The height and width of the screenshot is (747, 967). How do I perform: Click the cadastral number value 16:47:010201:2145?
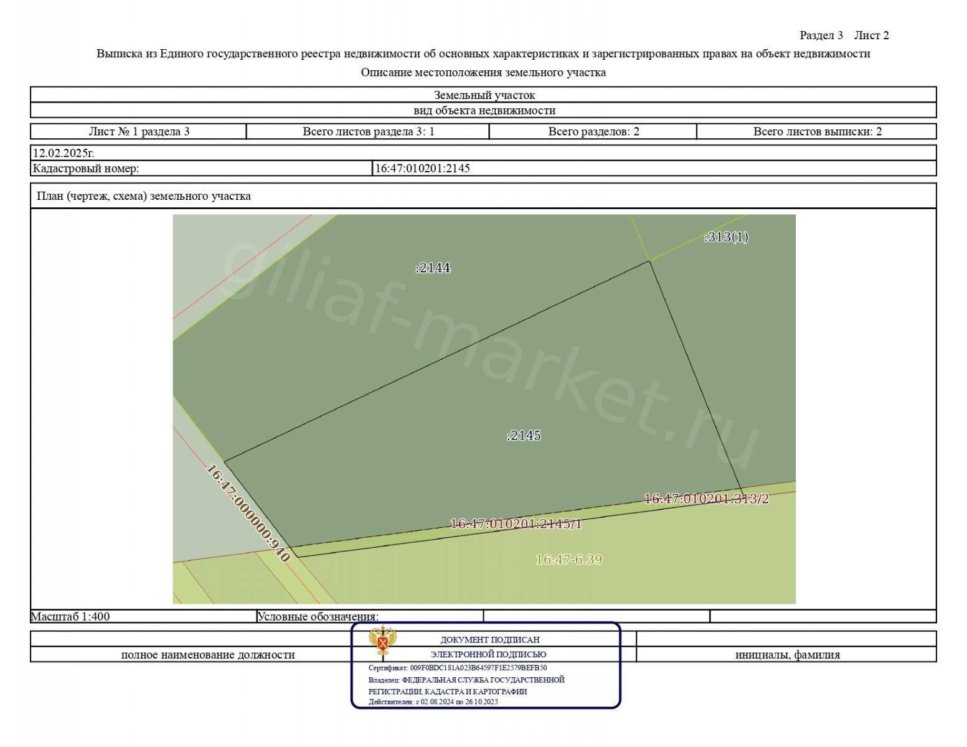click(x=422, y=168)
